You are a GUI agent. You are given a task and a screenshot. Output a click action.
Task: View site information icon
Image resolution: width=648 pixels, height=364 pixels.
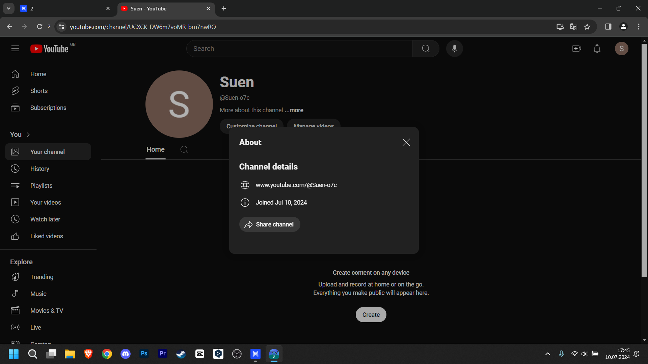(61, 27)
